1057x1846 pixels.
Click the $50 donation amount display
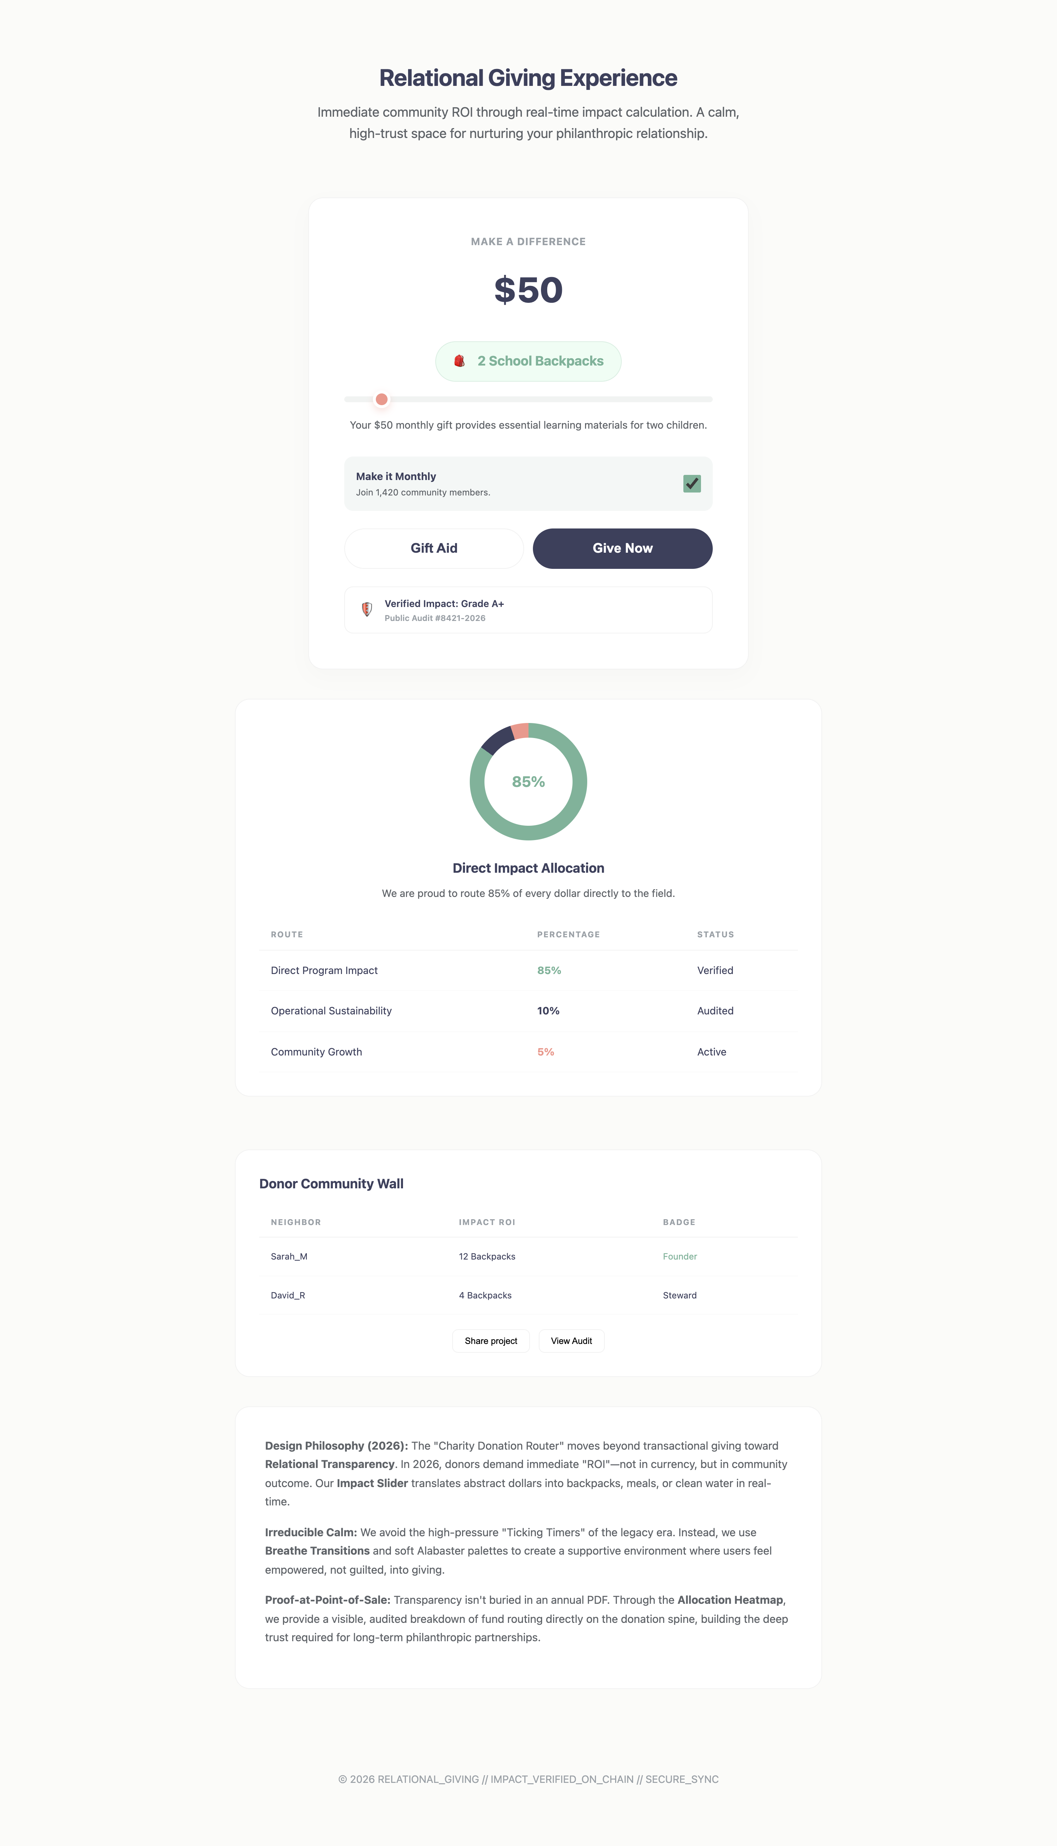coord(528,290)
